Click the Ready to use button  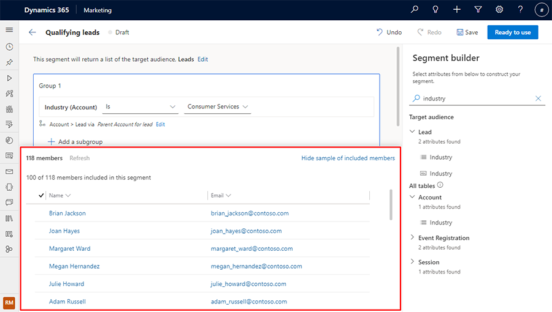[x=512, y=32]
